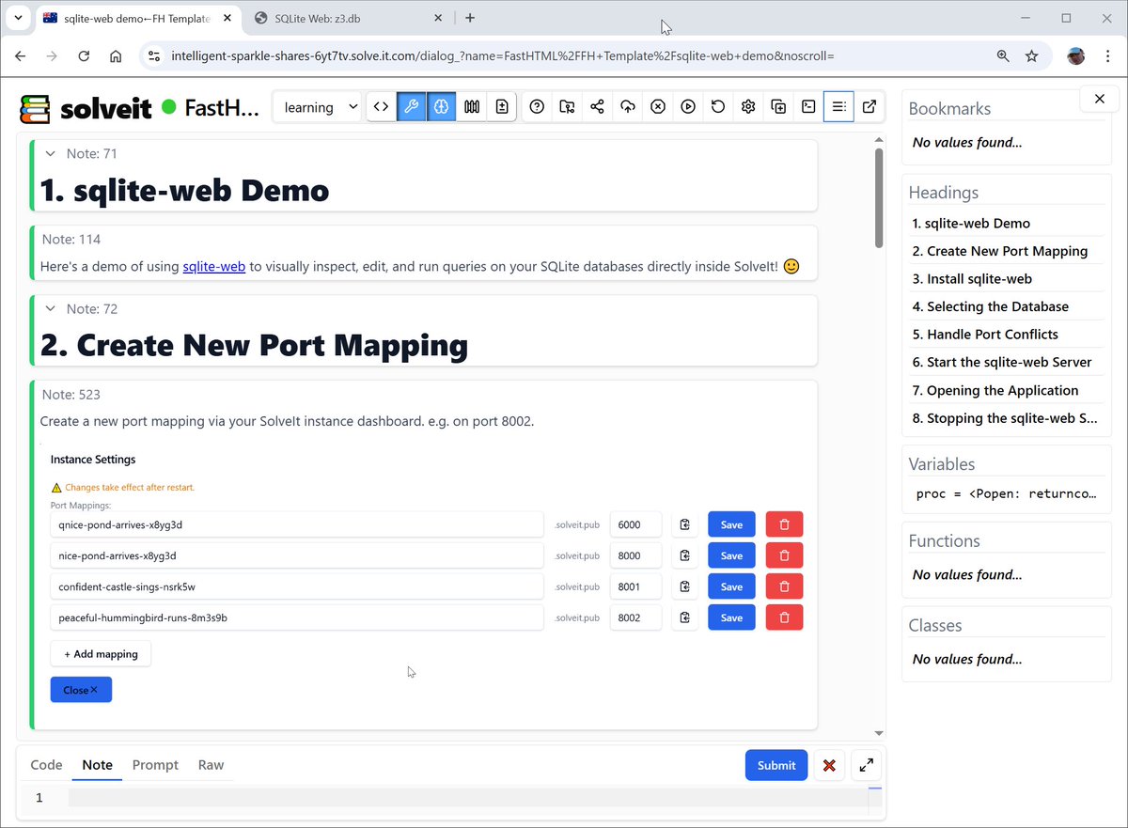Open the settings gear in toolbar
The height and width of the screenshot is (828, 1128).
pos(748,107)
